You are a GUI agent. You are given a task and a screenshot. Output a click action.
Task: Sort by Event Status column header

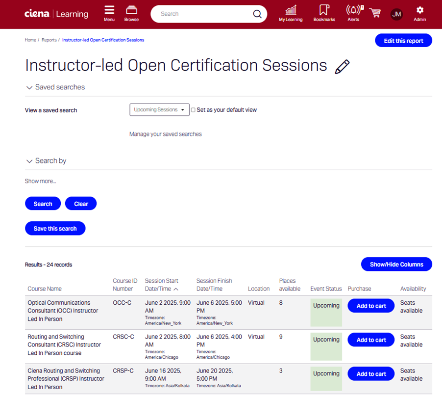[326, 289]
